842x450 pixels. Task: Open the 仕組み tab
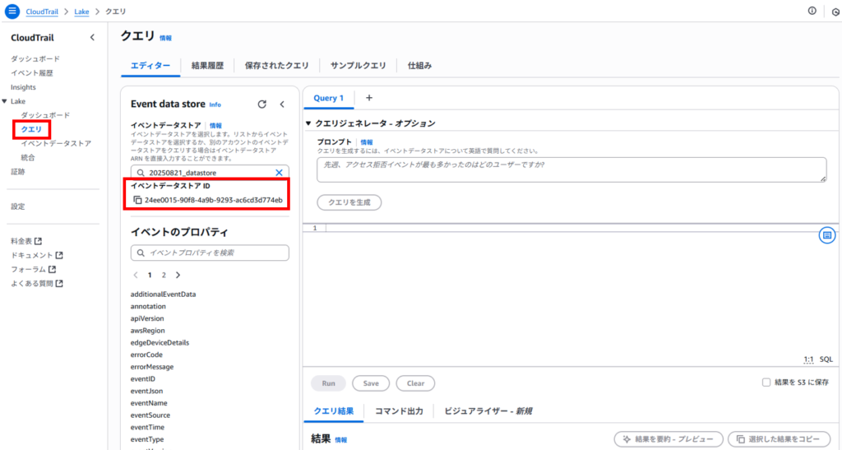click(419, 66)
